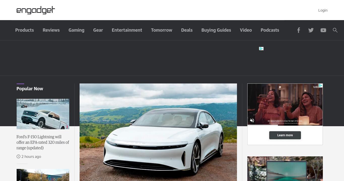
Task: Click the Engadget logo
Action: pyautogui.click(x=36, y=10)
